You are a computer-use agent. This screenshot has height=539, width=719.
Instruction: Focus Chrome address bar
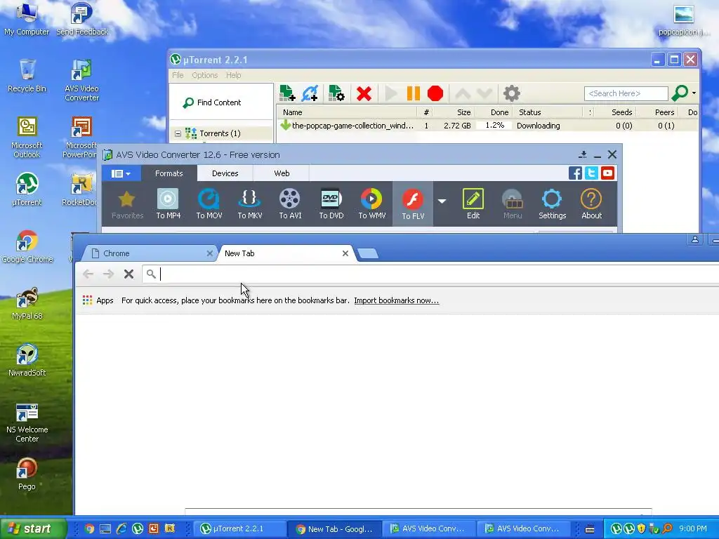(x=431, y=274)
